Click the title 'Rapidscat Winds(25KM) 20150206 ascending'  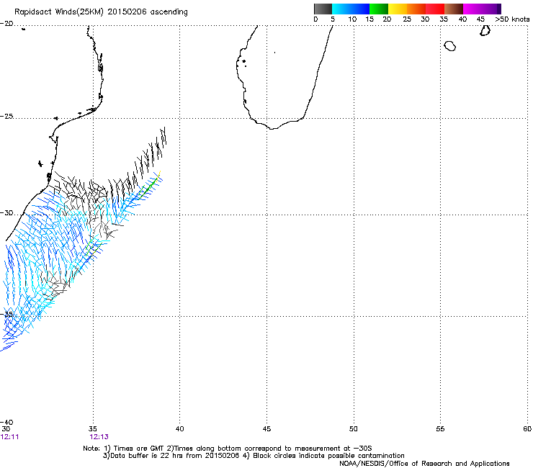tap(101, 12)
